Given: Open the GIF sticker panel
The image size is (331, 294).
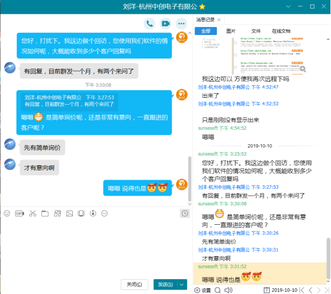Looking at the screenshot, I should [20, 213].
